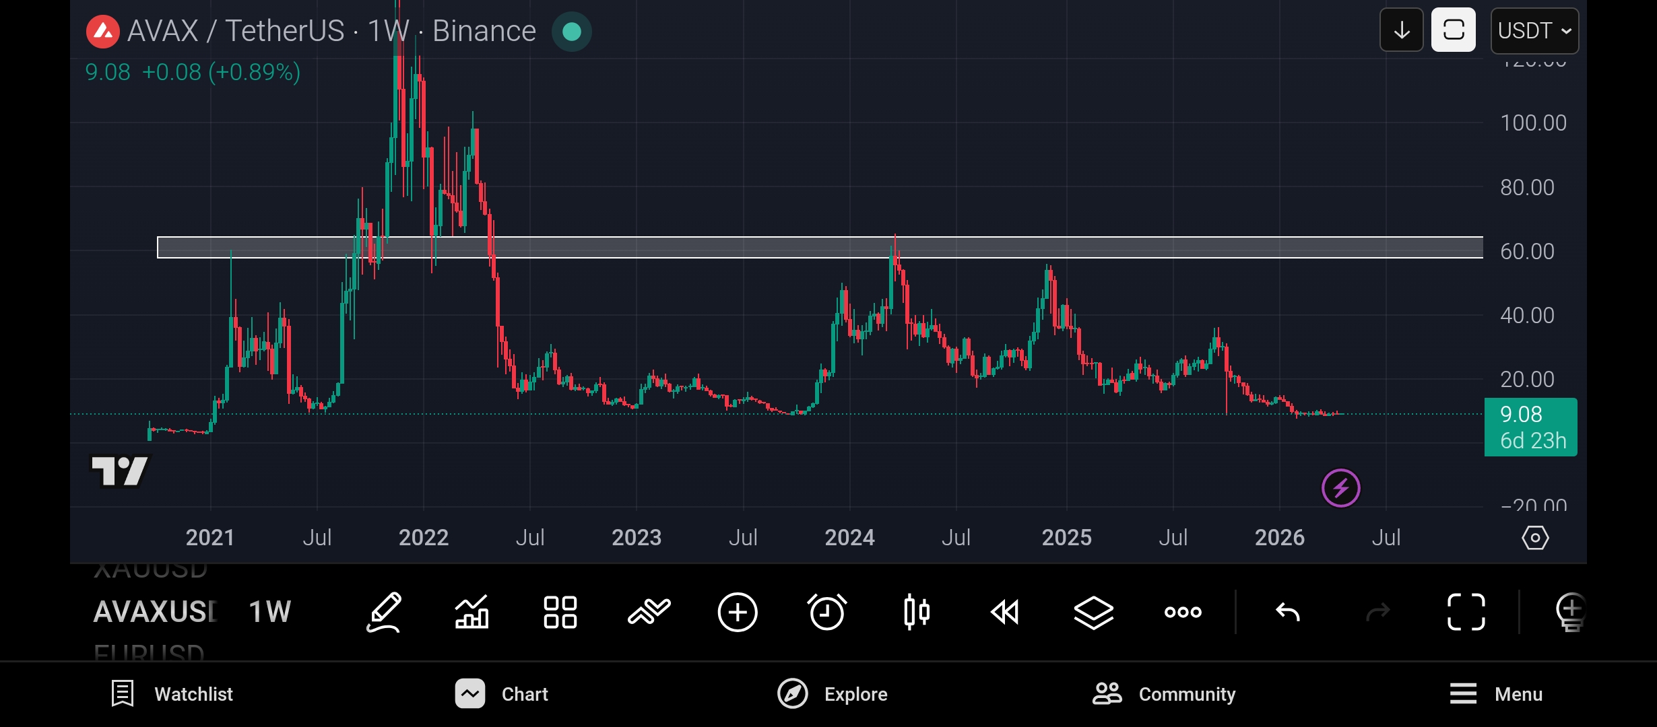Screen dimensions: 1657x727
Task: Click the add symbol plus icon
Action: pyautogui.click(x=738, y=612)
